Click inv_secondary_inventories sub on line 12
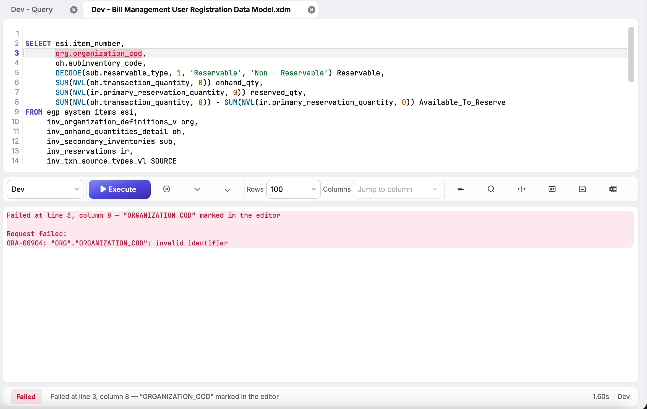 click(x=109, y=141)
